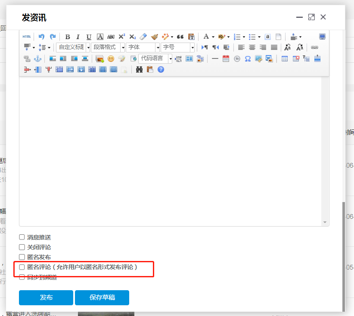The width and height of the screenshot is (354, 316).
Task: Enable the 消息推送 checkbox
Action: 22,236
